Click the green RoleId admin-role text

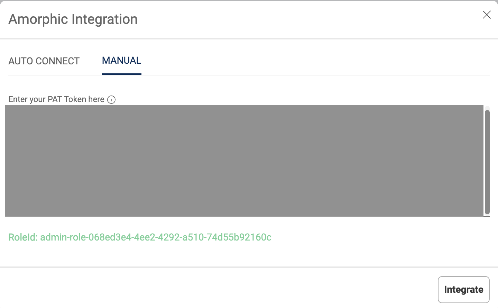tap(140, 237)
